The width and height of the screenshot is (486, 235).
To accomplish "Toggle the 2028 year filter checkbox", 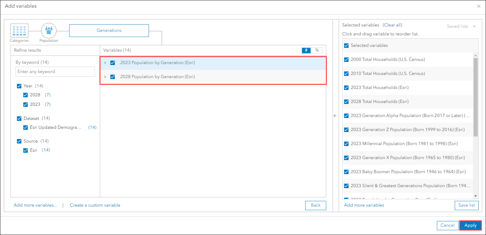I will [26, 95].
